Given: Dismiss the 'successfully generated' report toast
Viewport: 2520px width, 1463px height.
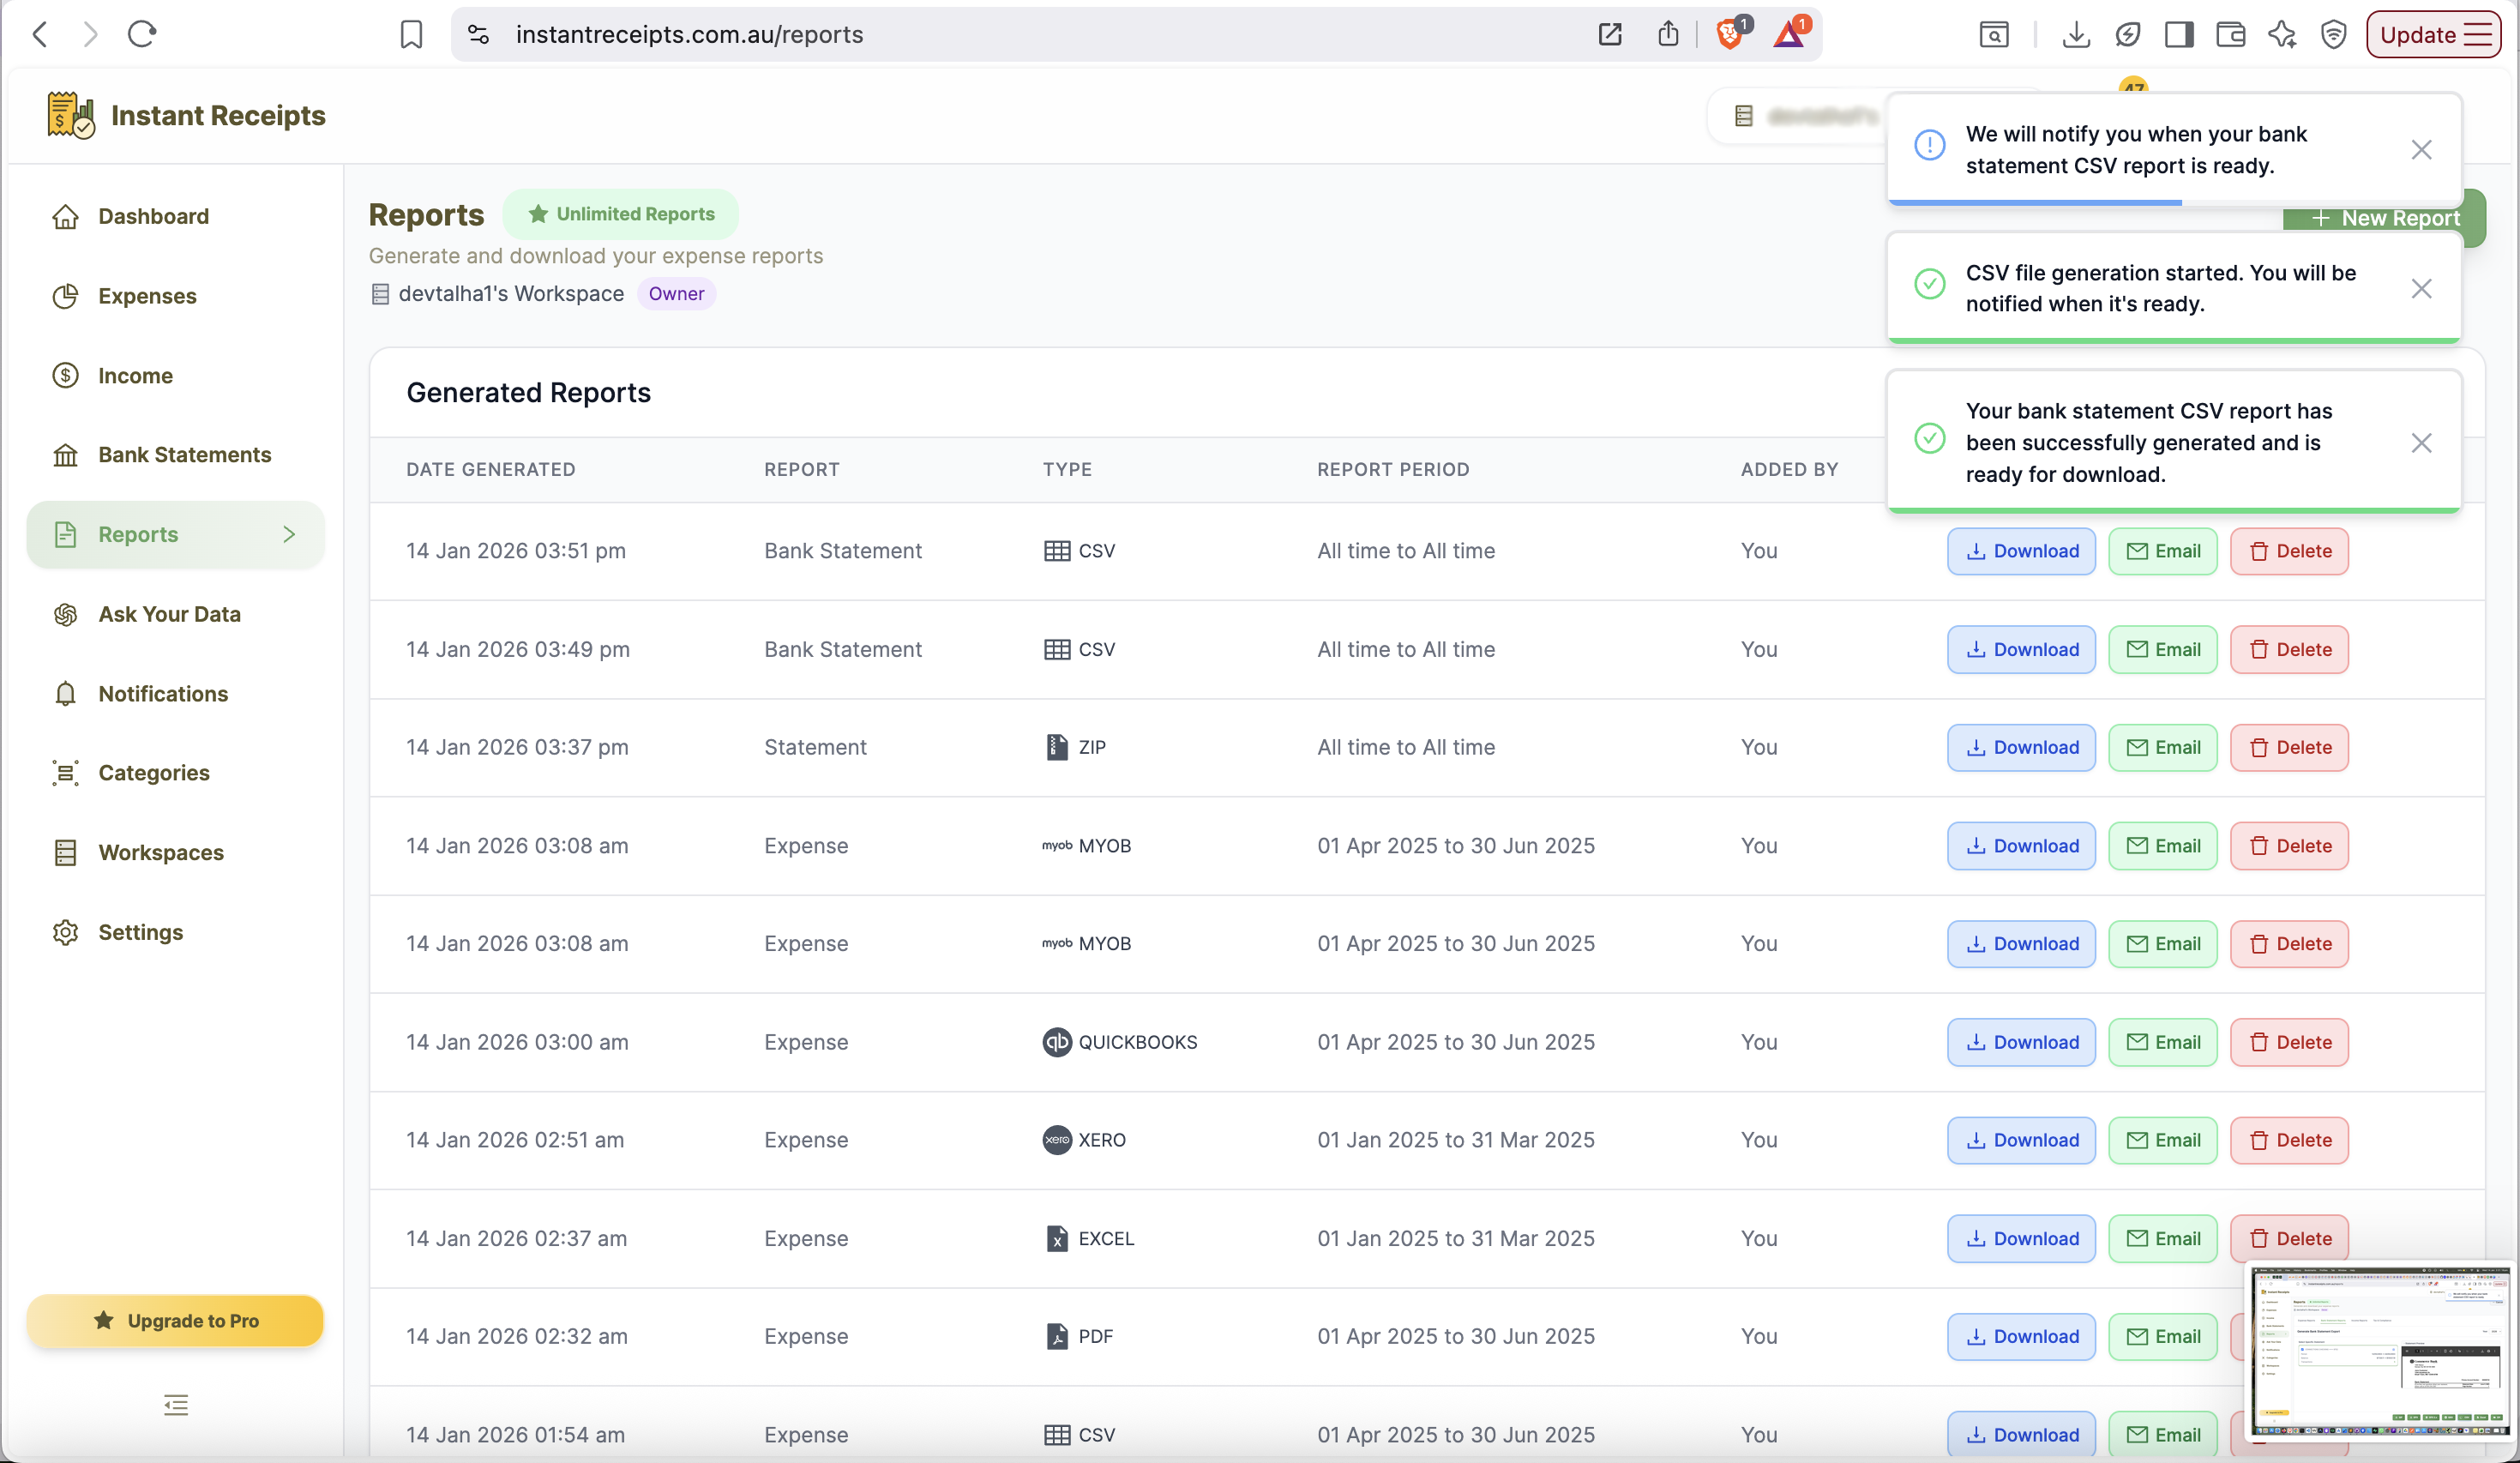Looking at the screenshot, I should point(2421,443).
